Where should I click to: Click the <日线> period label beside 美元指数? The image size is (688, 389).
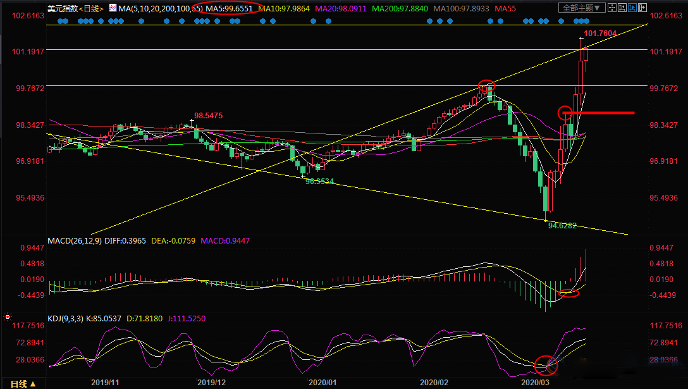tap(90, 8)
